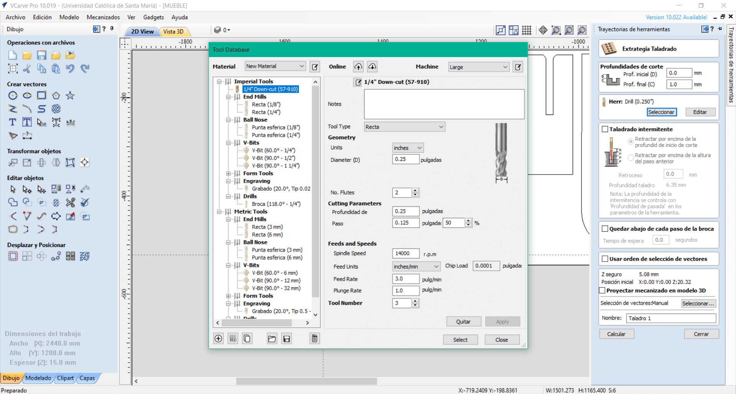Close the Tool Database dialog with Close button
This screenshot has height=394, width=736.
point(502,340)
